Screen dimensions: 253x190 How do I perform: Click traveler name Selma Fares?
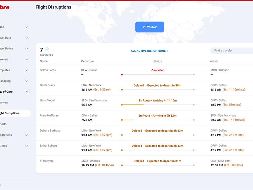pos(48,70)
